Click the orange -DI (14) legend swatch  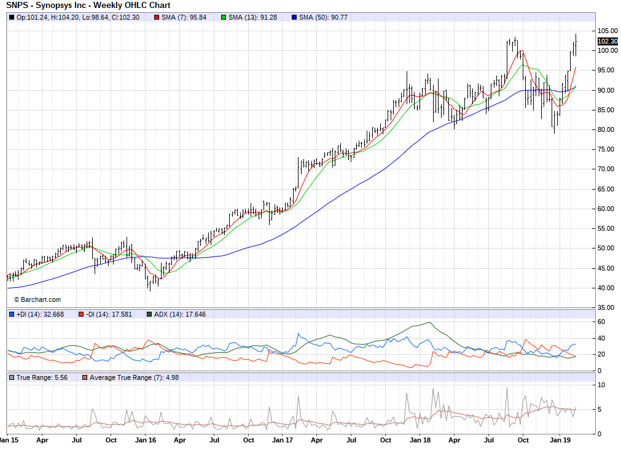coord(81,314)
